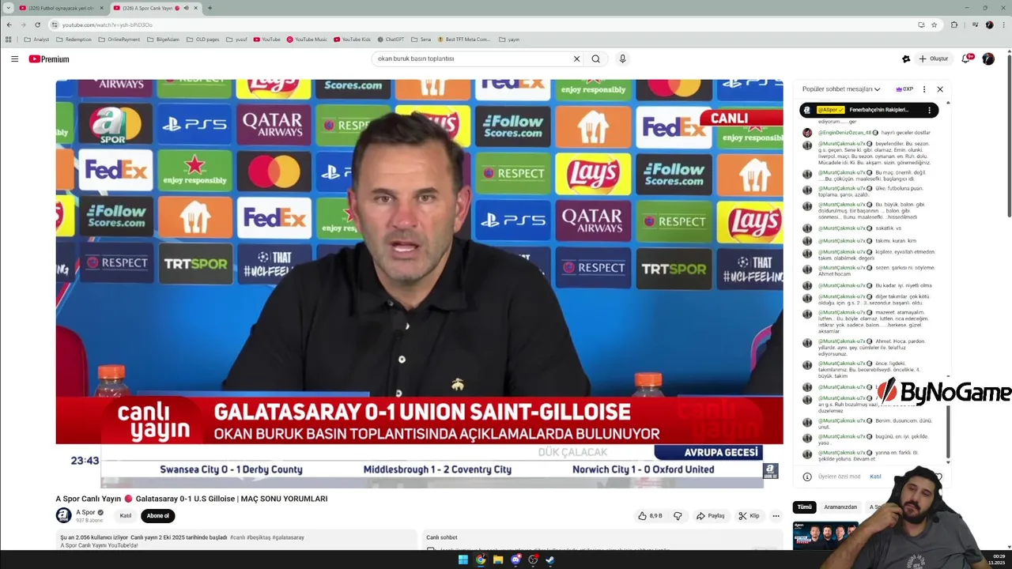This screenshot has width=1012, height=569.
Task: Open the 'Analyst' bookmark folder
Action: [x=36, y=40]
